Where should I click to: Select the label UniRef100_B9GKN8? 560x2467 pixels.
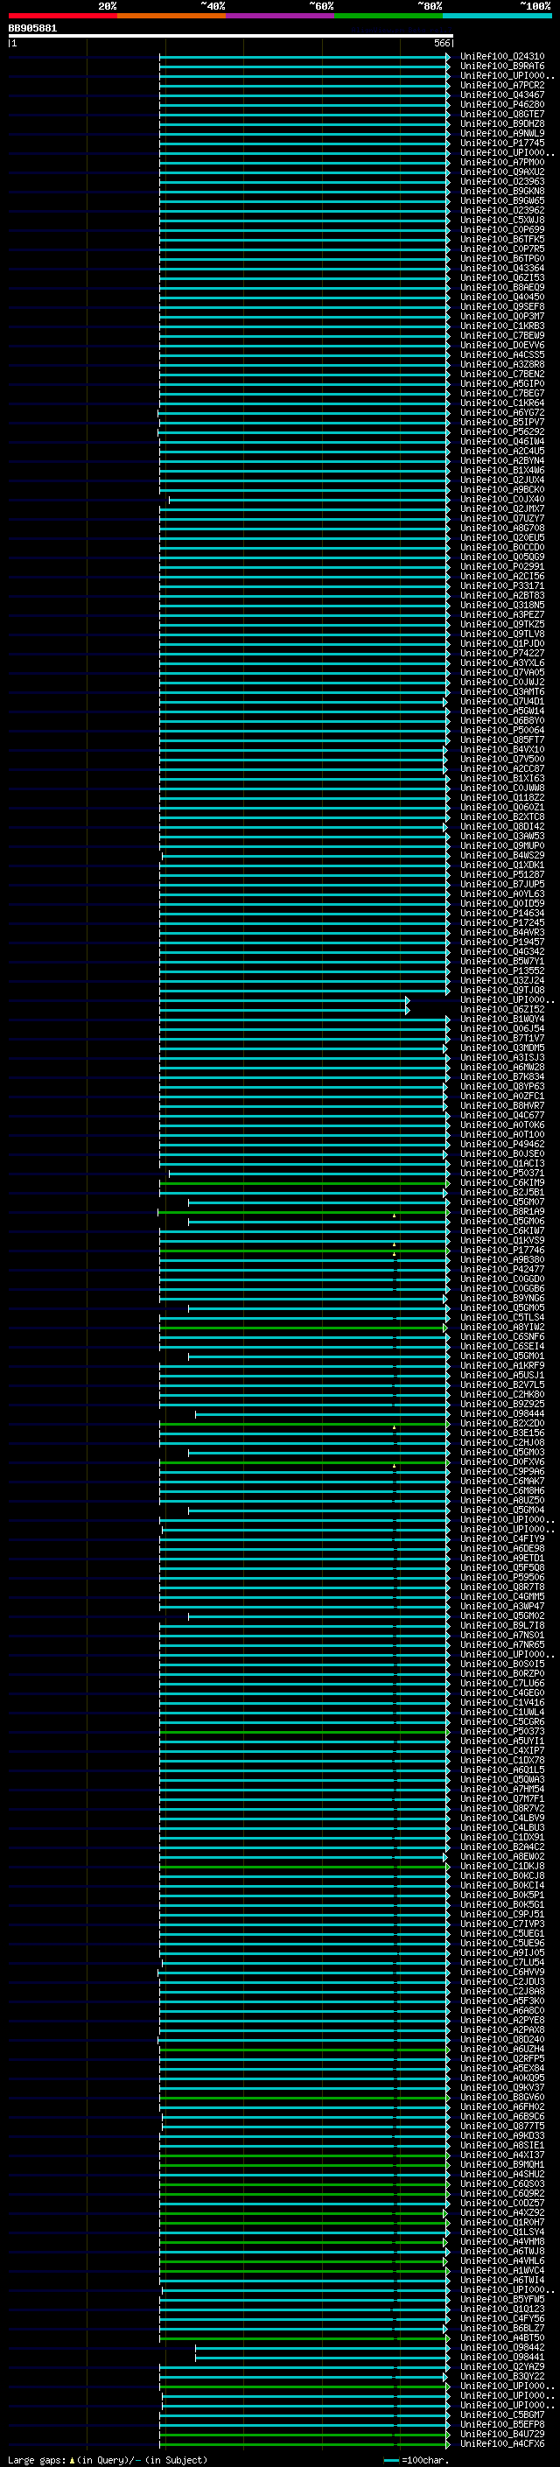coord(502,191)
